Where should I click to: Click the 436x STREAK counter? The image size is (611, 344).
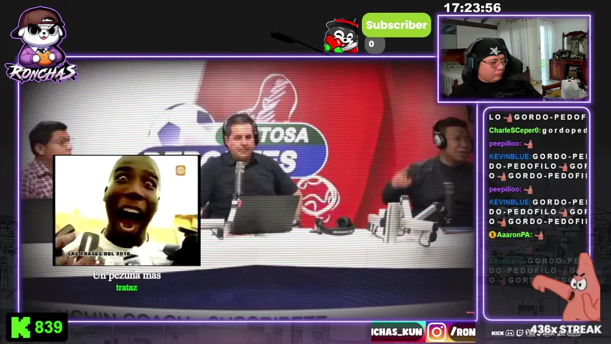(566, 330)
